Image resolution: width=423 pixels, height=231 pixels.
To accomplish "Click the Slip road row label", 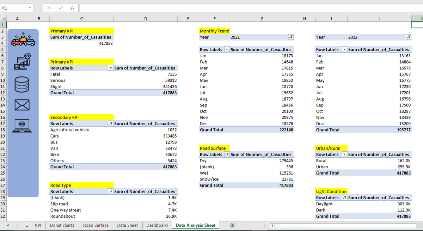I will (59, 204).
